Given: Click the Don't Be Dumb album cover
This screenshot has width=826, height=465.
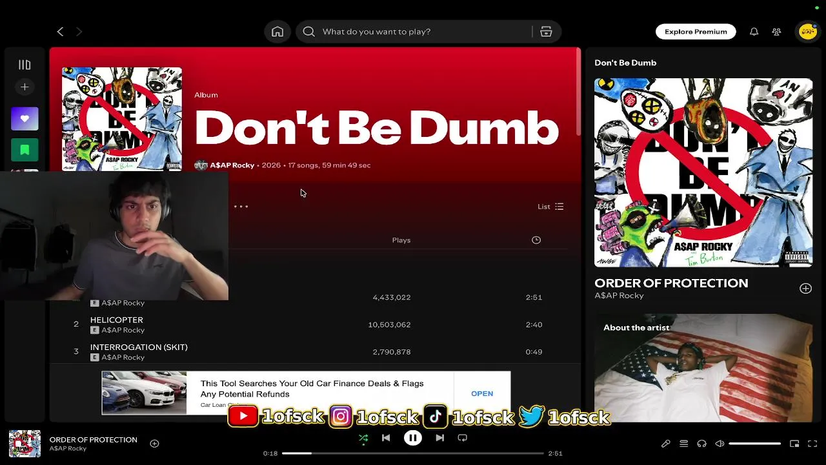Looking at the screenshot, I should pos(121,119).
